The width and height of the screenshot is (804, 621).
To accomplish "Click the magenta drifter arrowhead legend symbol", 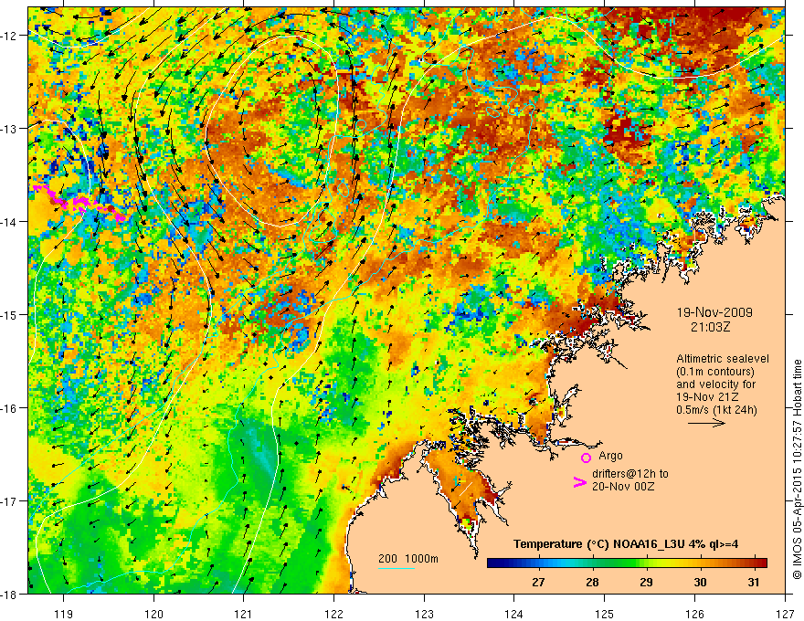I will (x=579, y=482).
